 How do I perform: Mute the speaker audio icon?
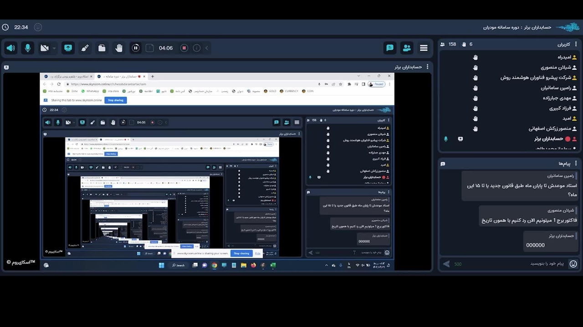(x=11, y=48)
